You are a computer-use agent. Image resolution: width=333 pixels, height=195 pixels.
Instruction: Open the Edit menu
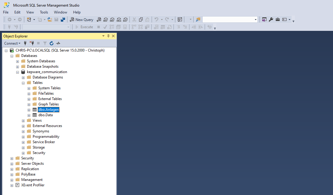(x=17, y=12)
